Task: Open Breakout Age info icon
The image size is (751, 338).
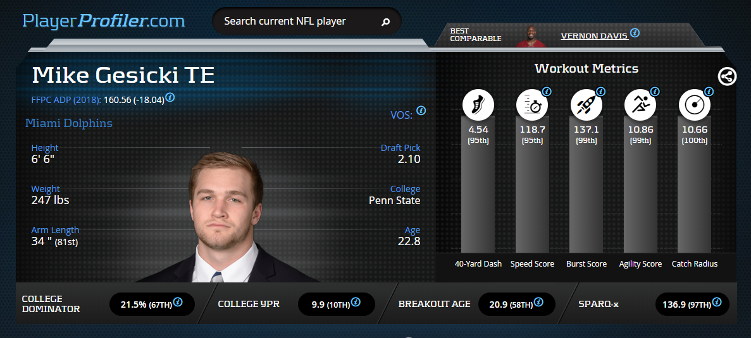Action: (x=538, y=302)
